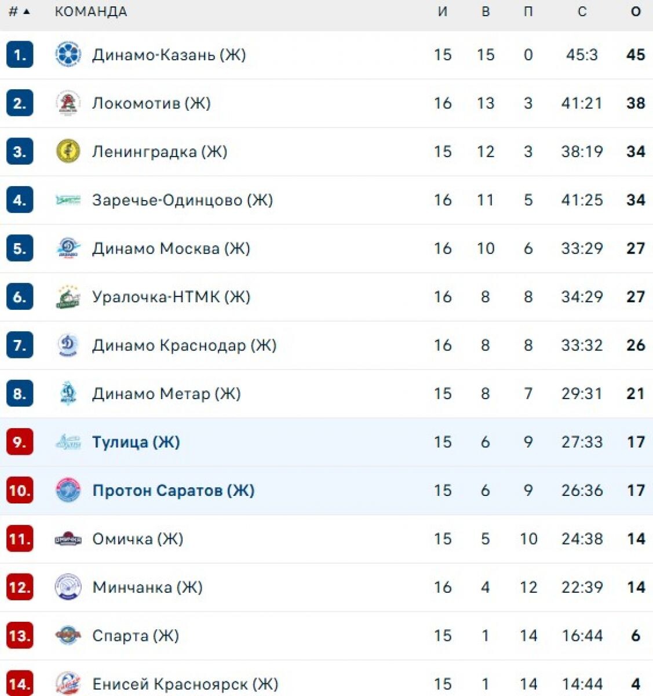Click the Уралочка-НТМК team logo

coord(70,296)
